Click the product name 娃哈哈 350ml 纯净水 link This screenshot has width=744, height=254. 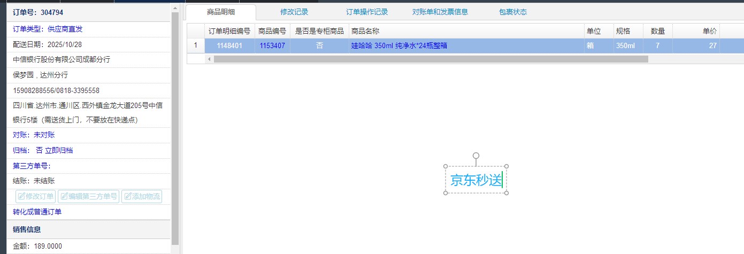click(x=399, y=46)
